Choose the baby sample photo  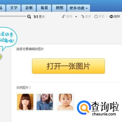click(65, 102)
